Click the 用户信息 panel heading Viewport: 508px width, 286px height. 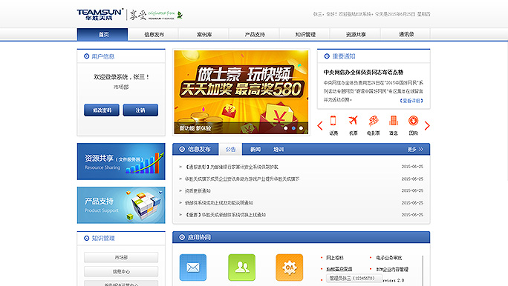point(102,56)
